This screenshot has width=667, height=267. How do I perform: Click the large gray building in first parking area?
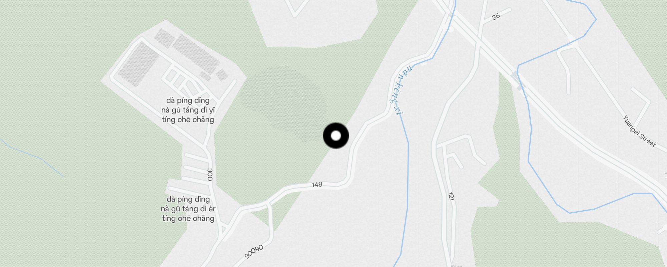(x=139, y=65)
